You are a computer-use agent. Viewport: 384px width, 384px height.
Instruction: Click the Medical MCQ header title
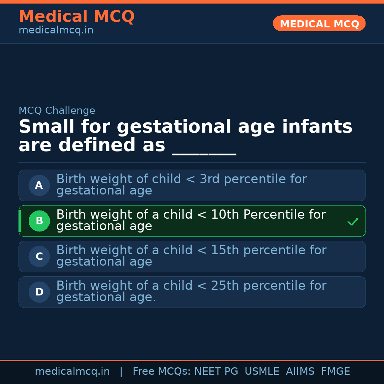pyautogui.click(x=76, y=17)
